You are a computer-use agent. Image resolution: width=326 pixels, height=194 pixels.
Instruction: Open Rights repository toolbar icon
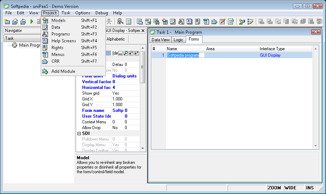coord(197,21)
